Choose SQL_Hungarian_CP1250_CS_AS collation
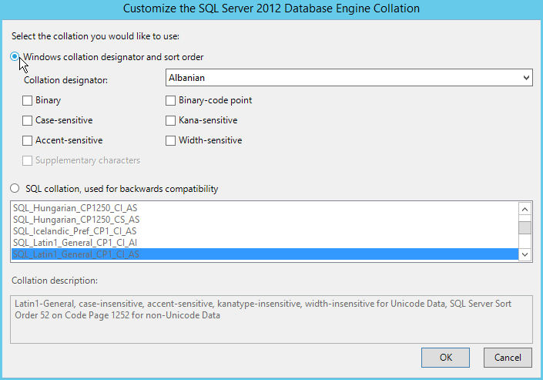The image size is (543, 380). tap(75, 220)
